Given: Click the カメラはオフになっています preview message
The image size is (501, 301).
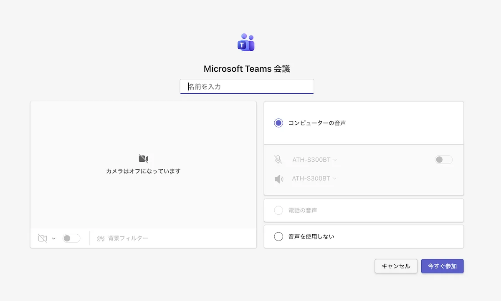Looking at the screenshot, I should point(143,171).
